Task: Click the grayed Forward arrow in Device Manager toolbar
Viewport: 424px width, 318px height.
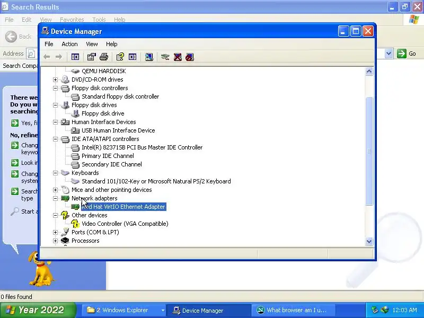Action: point(58,57)
